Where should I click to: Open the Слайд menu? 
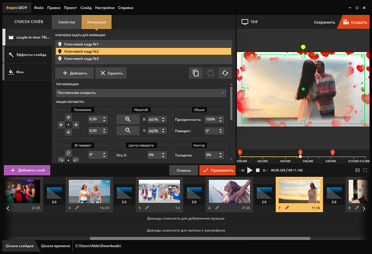[86, 8]
